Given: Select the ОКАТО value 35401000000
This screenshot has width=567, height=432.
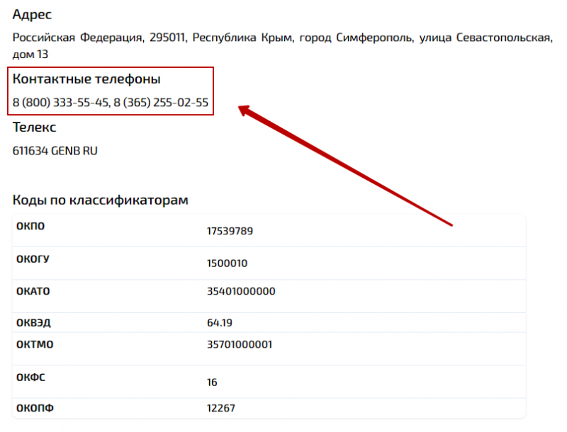Looking at the screenshot, I should tap(237, 292).
